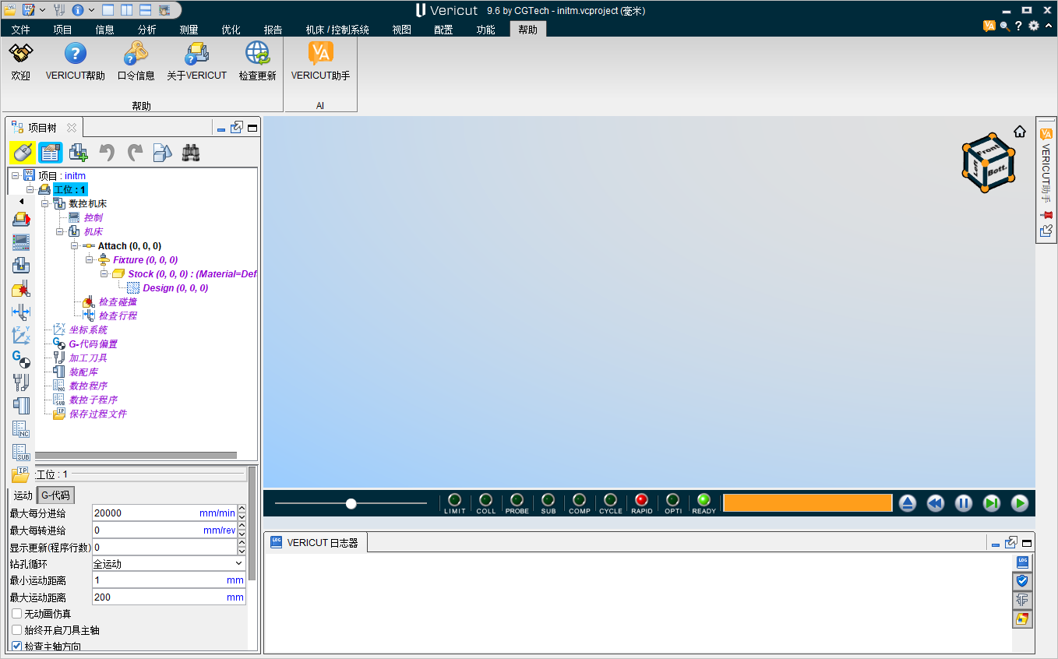Image resolution: width=1058 pixels, height=659 pixels.
Task: Switch to the G-代码 tab
Action: pos(55,495)
